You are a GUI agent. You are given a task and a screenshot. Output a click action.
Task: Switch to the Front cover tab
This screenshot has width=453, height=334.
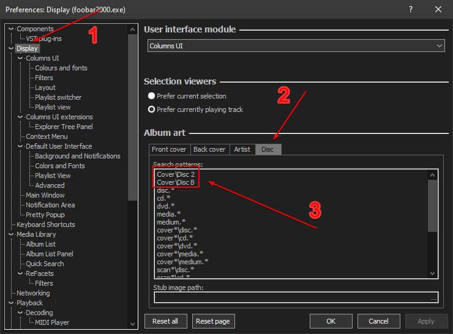pos(168,149)
